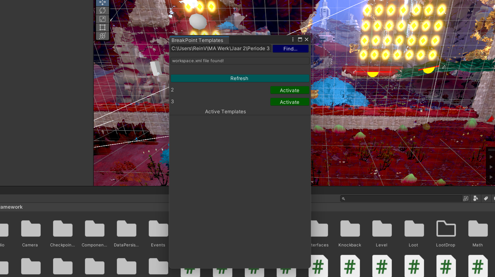Select the LootDrop folder
Image resolution: width=495 pixels, height=277 pixels.
point(446,232)
